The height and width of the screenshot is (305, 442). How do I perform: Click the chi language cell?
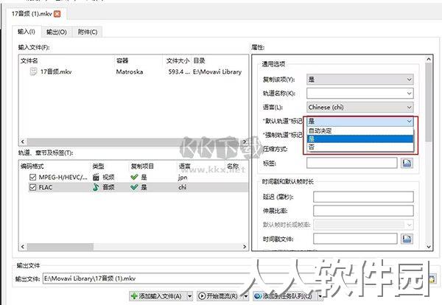(x=183, y=187)
